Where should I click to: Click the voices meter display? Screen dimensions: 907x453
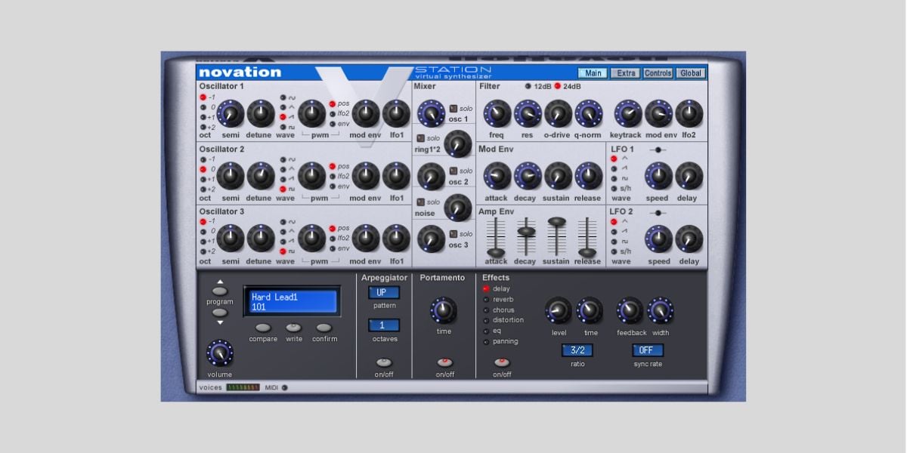[243, 387]
